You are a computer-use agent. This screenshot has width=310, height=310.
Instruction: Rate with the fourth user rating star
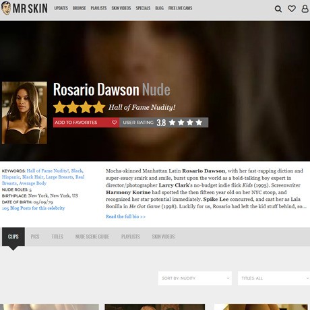[199, 123]
